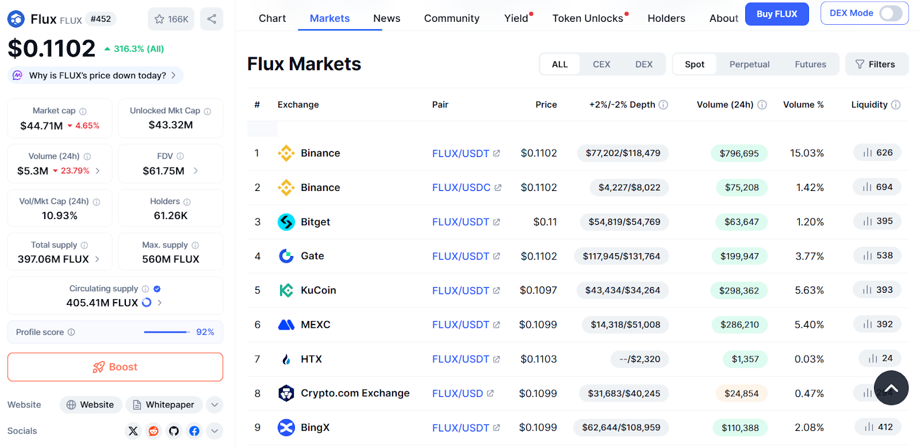Screen dimensions: 920x447
Task: Expand more website links dropdown
Action: pos(214,405)
